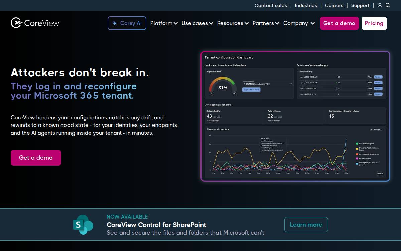401x251 pixels.
Task: Click 'Attackers don't break in.' headline
Action: pyautogui.click(x=80, y=72)
